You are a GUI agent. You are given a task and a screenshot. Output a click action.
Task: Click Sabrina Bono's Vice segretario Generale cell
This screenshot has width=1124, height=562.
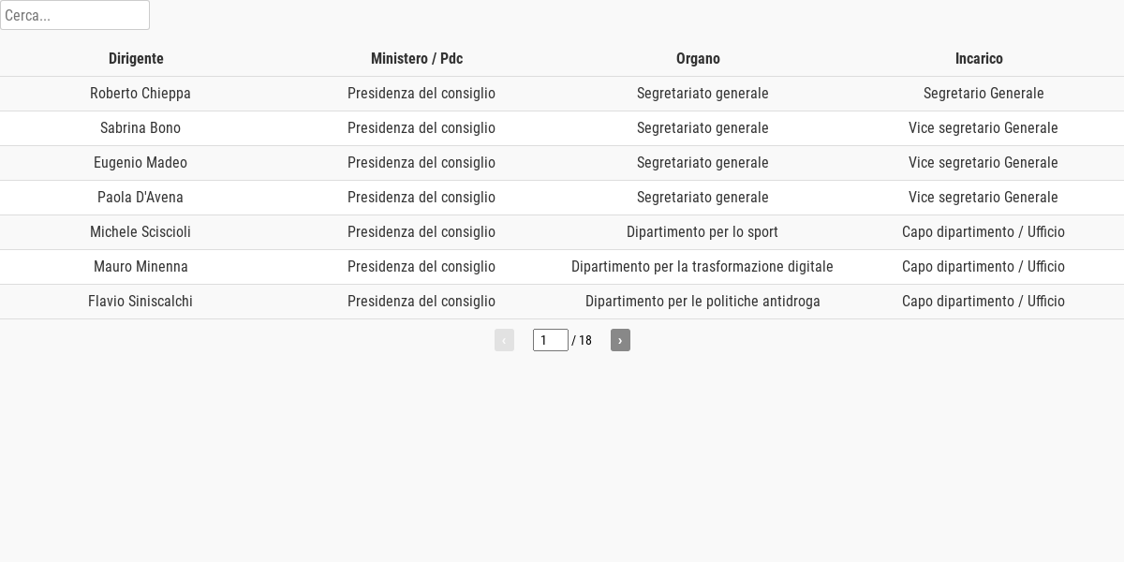pos(983,128)
